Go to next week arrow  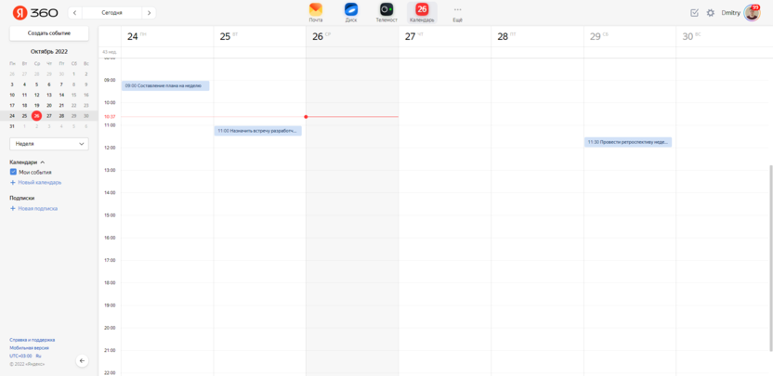[149, 13]
